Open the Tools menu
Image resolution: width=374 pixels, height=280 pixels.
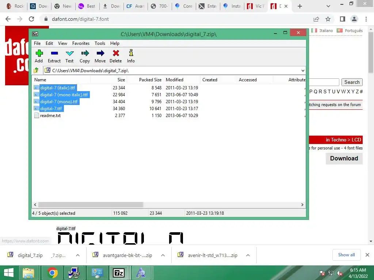(100, 43)
